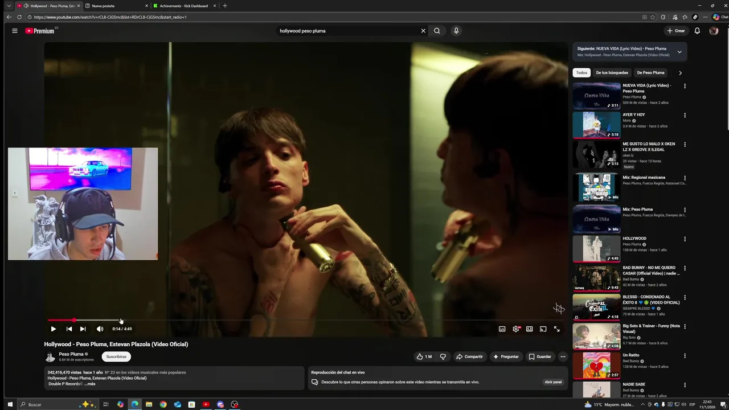
Task: Launch Google Chrome from the taskbar
Action: (163, 404)
